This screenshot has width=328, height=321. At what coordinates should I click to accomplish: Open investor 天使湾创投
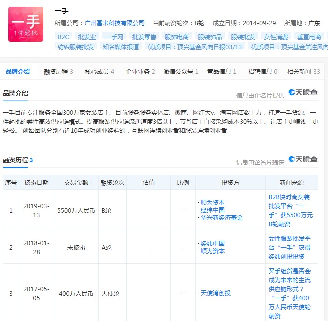[x=216, y=293]
